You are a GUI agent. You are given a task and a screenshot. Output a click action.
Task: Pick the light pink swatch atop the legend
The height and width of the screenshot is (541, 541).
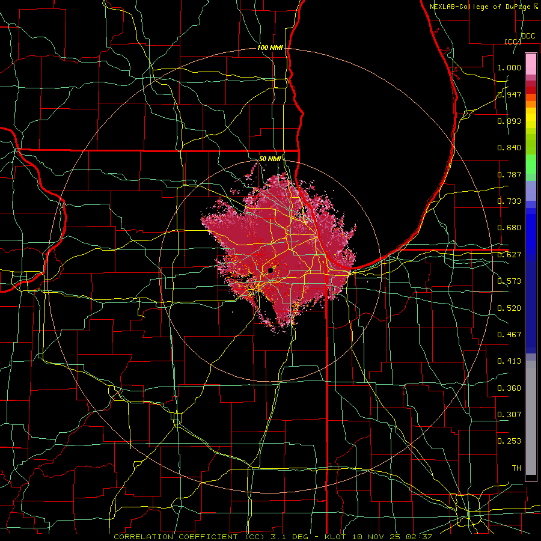point(531,64)
